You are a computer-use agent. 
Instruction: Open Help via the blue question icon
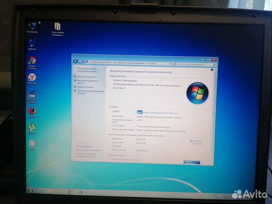212,70
